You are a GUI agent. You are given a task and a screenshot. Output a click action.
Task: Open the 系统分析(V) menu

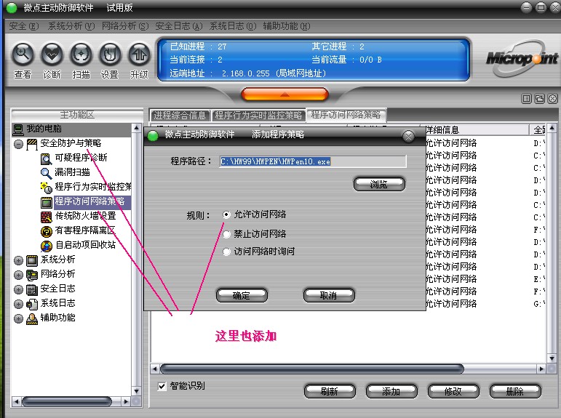(x=71, y=26)
